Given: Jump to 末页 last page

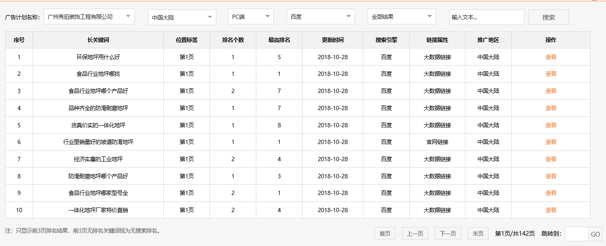Looking at the screenshot, I should coord(478,234).
